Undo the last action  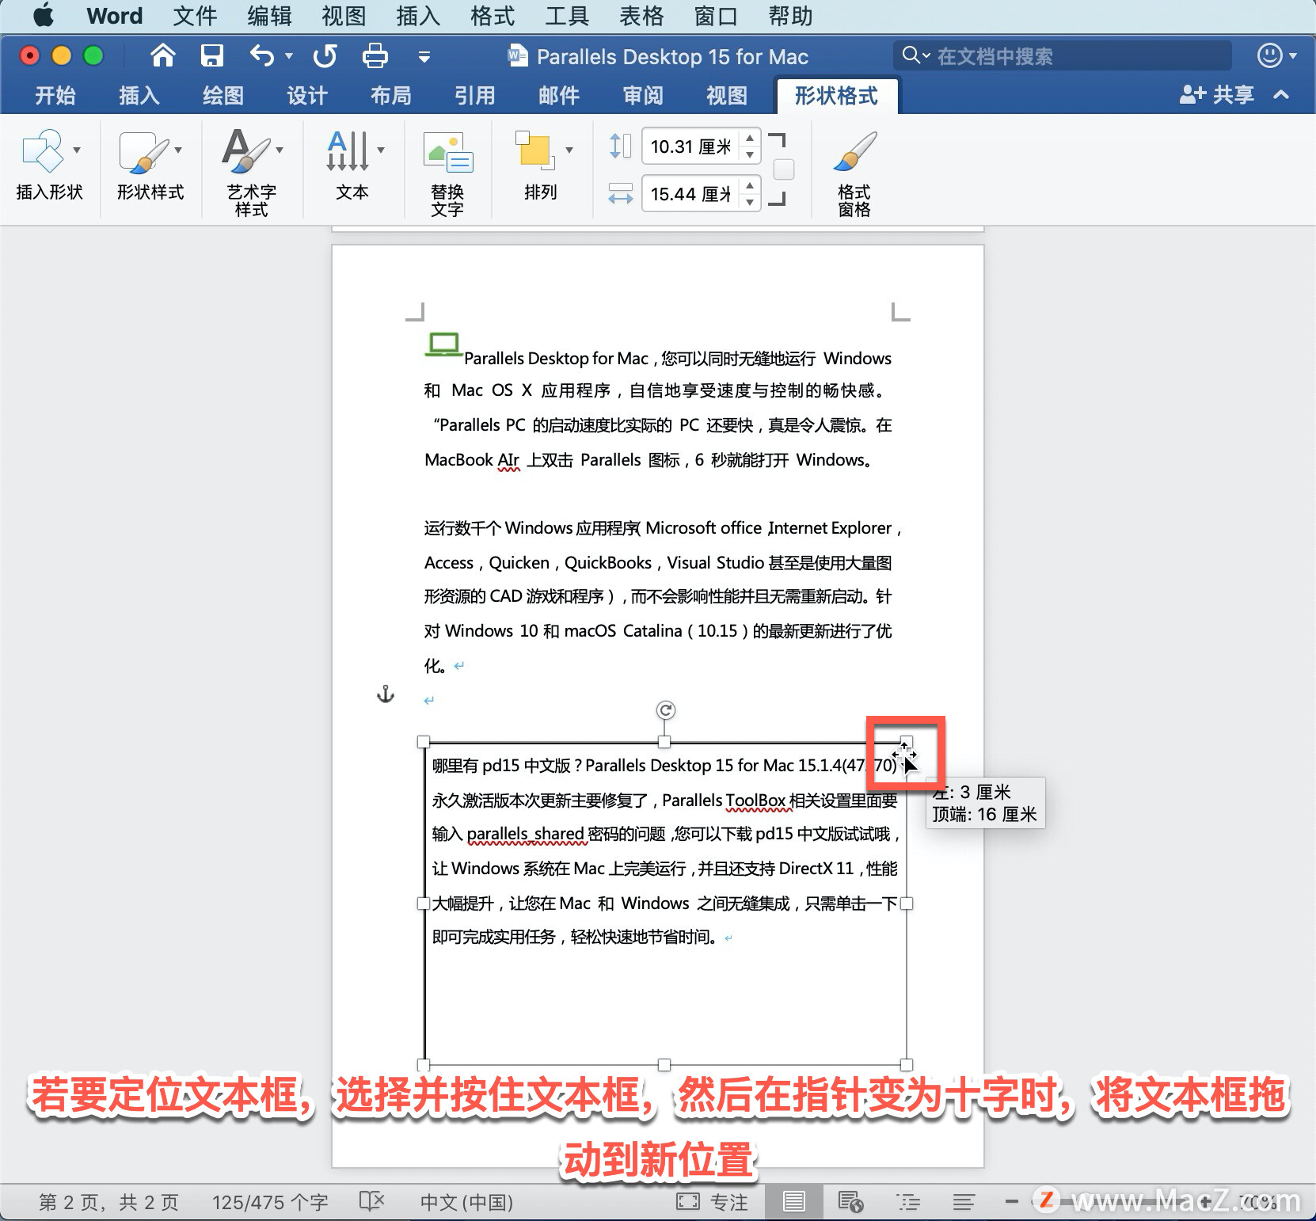coord(261,55)
